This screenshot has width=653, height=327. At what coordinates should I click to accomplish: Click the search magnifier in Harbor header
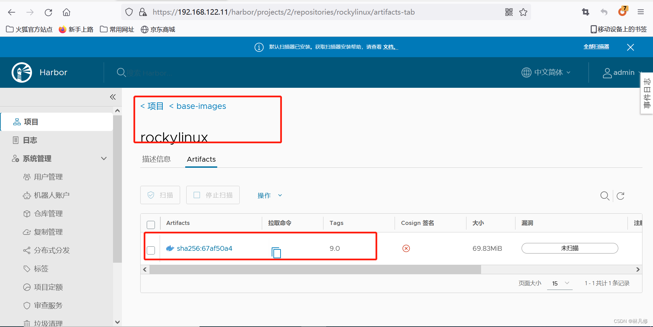pos(121,72)
